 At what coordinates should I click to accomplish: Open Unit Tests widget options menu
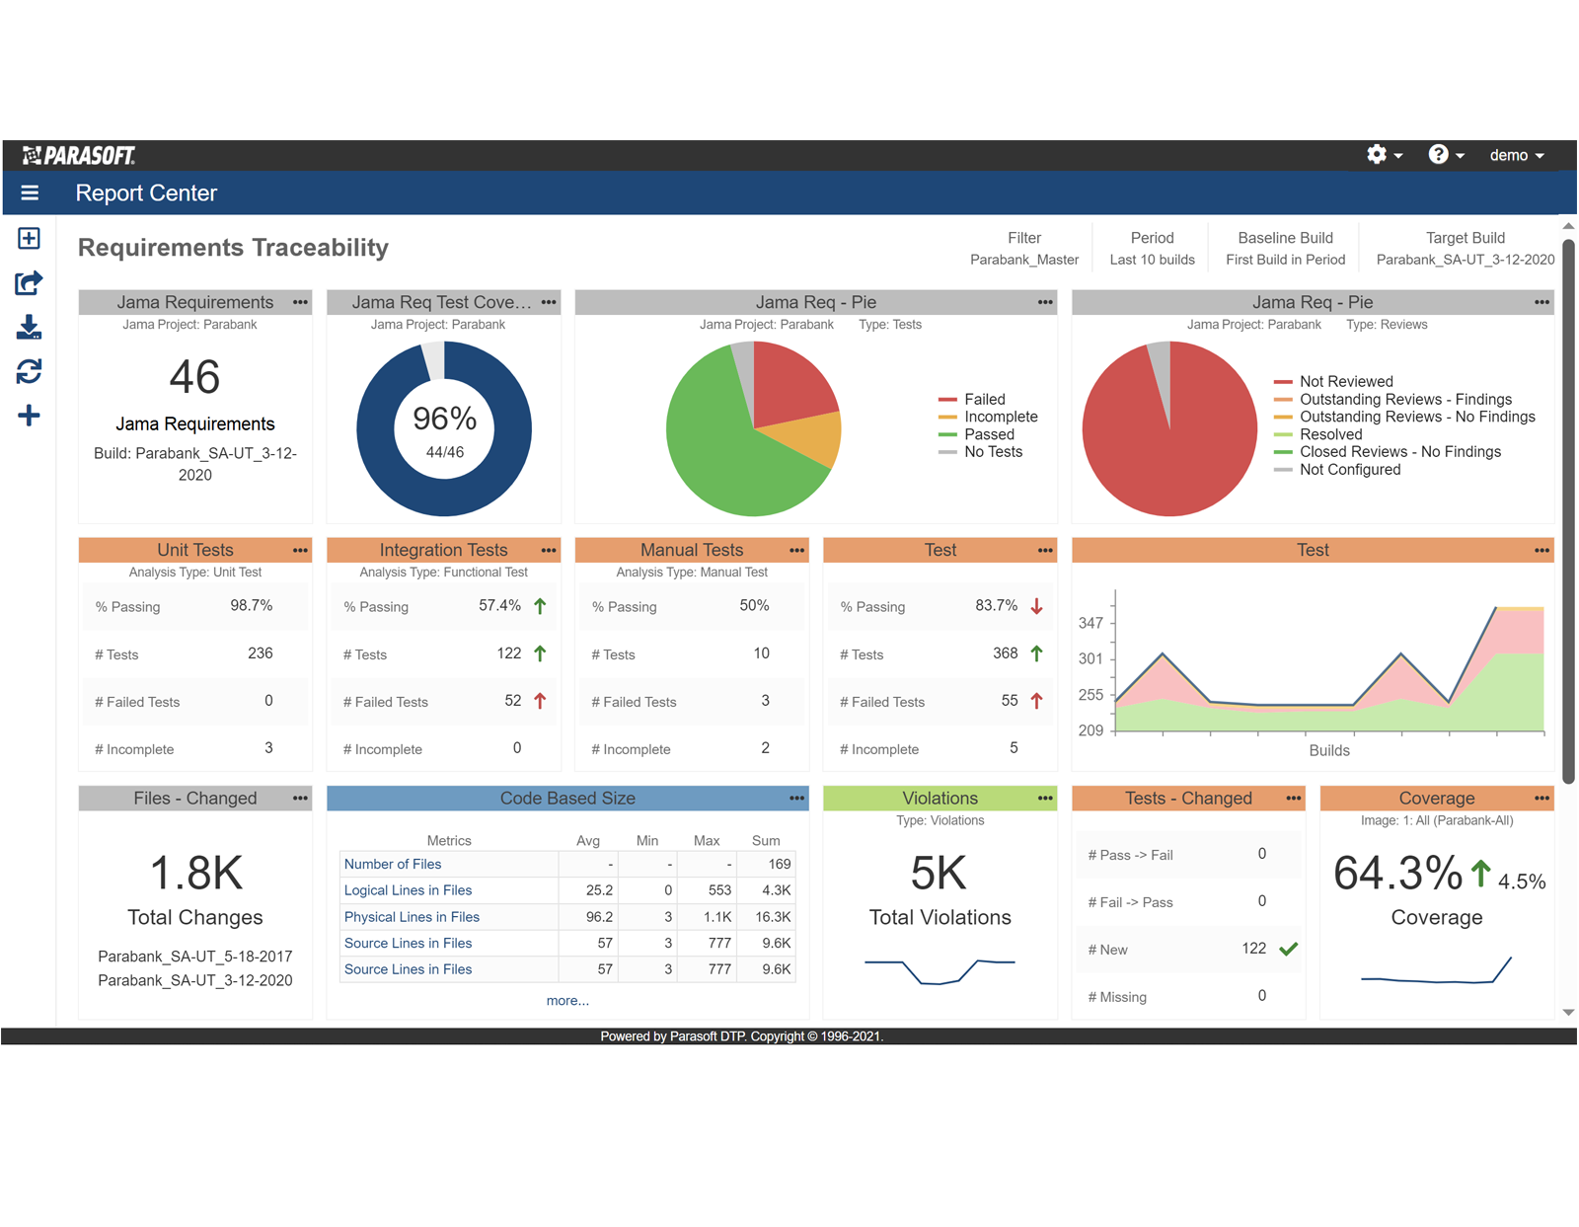click(300, 550)
